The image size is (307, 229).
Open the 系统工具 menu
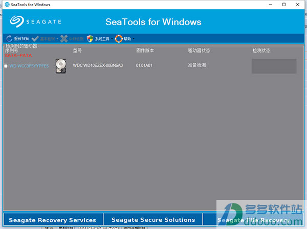(100, 39)
